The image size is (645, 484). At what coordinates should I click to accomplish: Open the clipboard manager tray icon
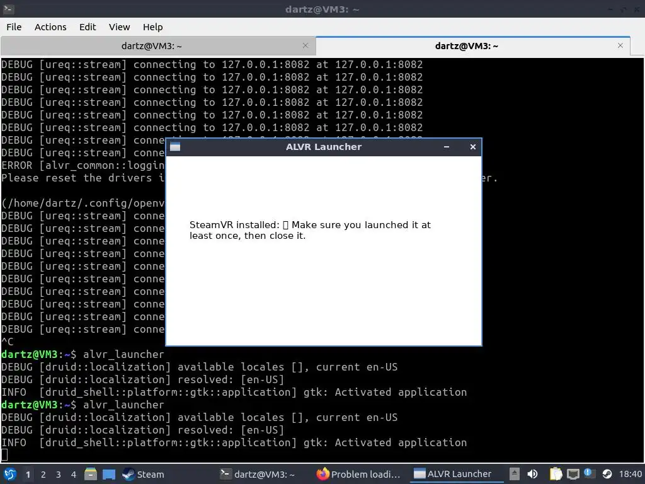coord(556,474)
